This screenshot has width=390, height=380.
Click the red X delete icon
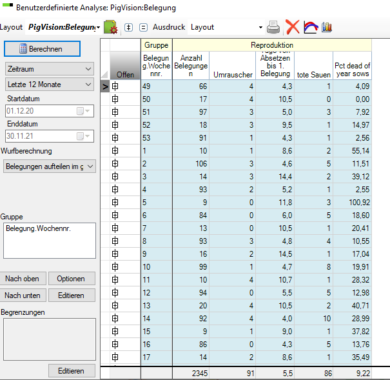[293, 27]
